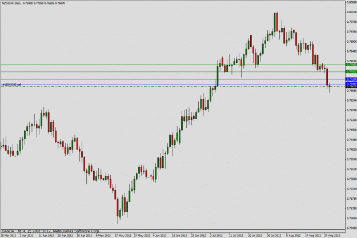The height and width of the screenshot is (238, 357).
Task: Click the last small red candle on chart
Action: (x=329, y=86)
